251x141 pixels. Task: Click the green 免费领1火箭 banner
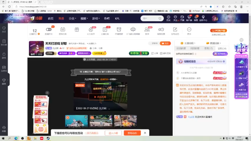(x=139, y=53)
